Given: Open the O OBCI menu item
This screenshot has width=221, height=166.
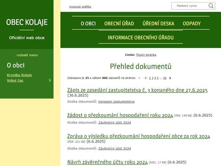Looking at the screenshot, I should [88, 23].
